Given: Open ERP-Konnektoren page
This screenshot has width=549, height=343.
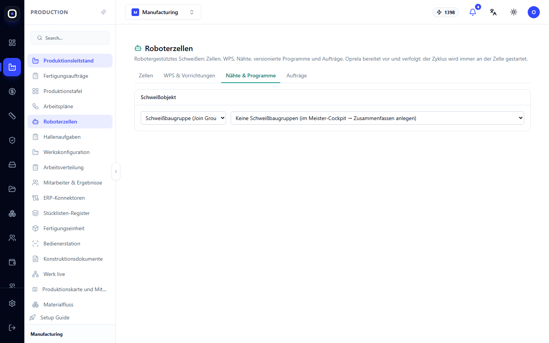Looking at the screenshot, I should 70,198.
